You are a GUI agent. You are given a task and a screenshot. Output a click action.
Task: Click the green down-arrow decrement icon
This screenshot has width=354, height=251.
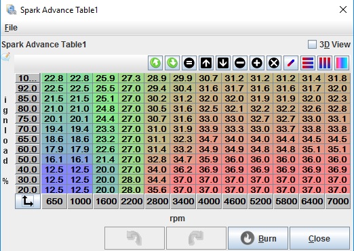pos(172,63)
